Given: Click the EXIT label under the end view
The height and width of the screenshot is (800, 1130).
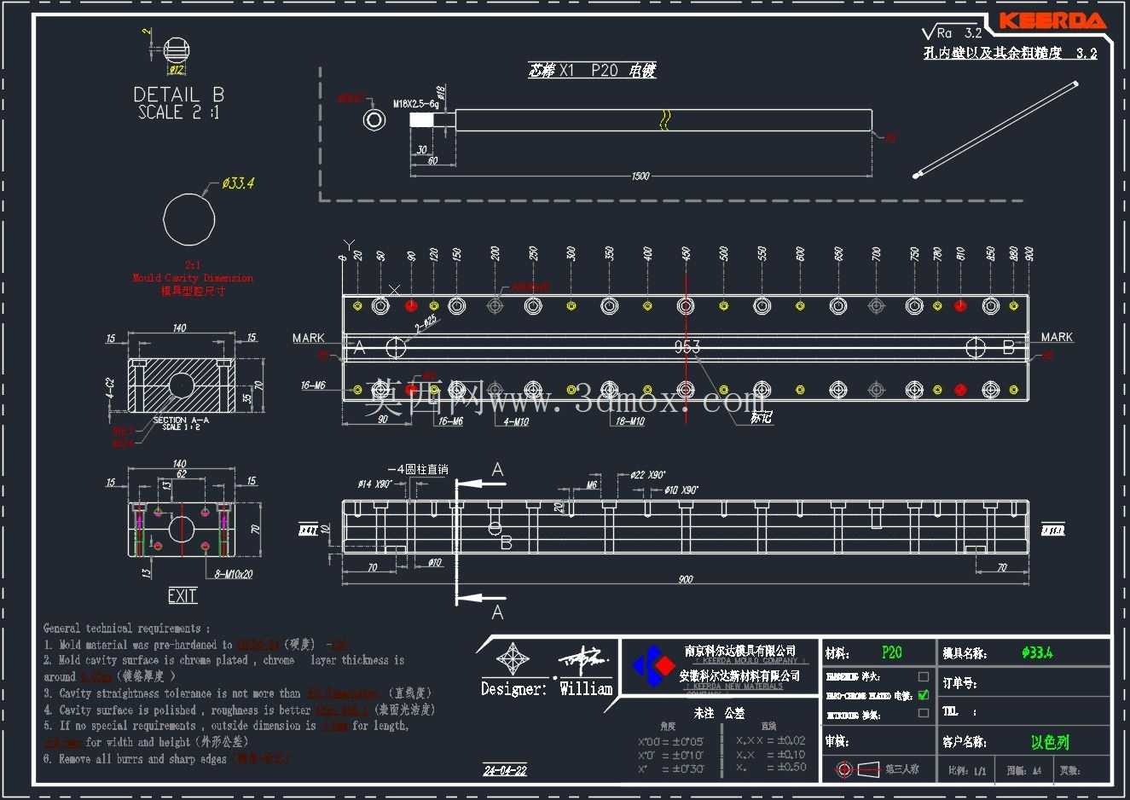Looking at the screenshot, I should 183,595.
